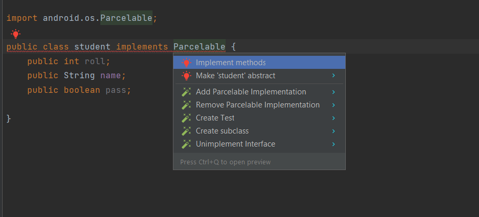Click the wand icon beside Remove Parcelable Implementation
This screenshot has height=217, width=479.
186,105
